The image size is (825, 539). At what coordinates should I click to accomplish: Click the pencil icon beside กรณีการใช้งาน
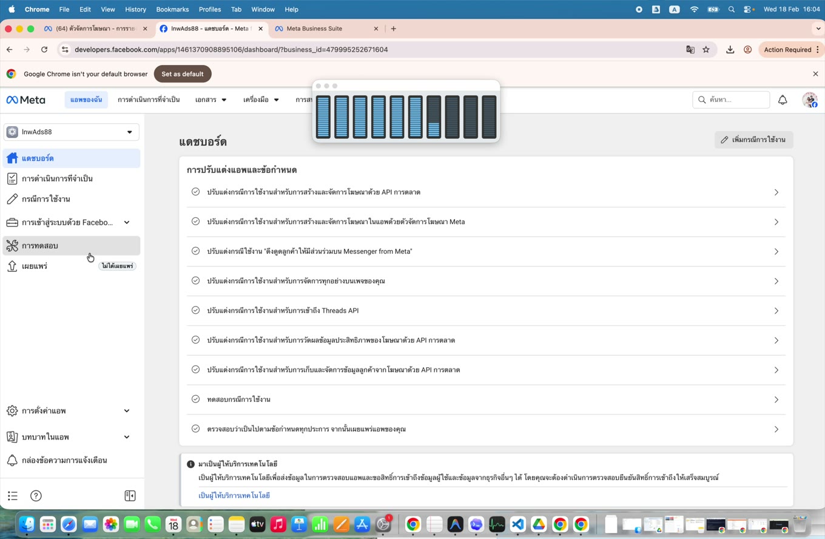[x=12, y=199]
